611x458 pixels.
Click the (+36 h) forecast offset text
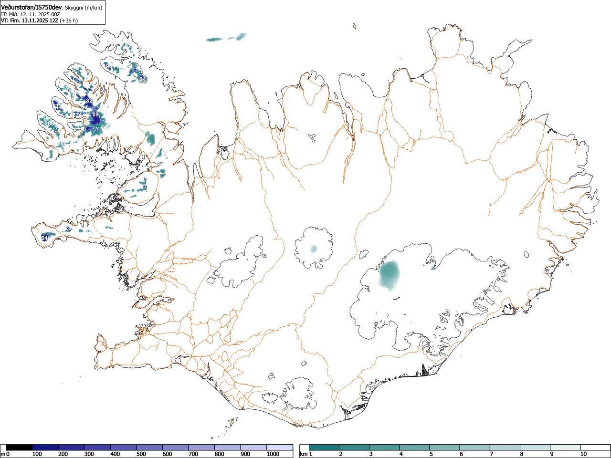coord(69,21)
